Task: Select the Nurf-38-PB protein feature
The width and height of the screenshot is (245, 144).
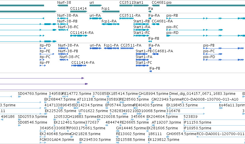Action: [63, 54]
